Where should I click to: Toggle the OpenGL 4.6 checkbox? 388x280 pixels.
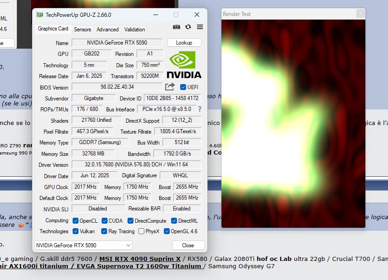167,231
